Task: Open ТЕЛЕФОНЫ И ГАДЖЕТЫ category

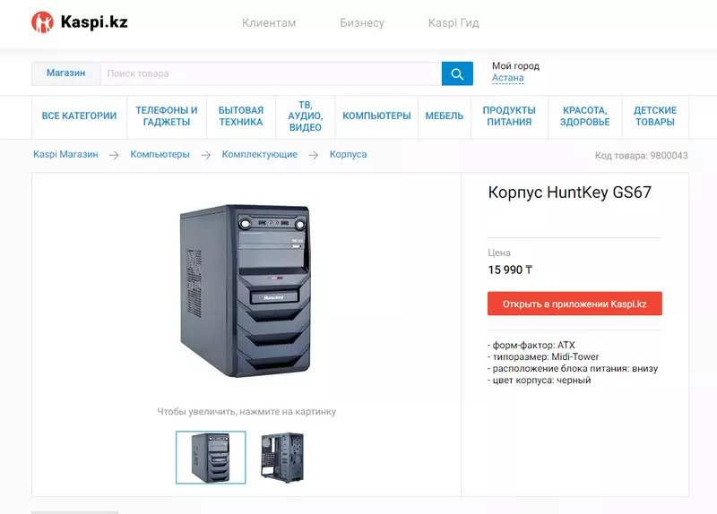Action: pyautogui.click(x=167, y=116)
